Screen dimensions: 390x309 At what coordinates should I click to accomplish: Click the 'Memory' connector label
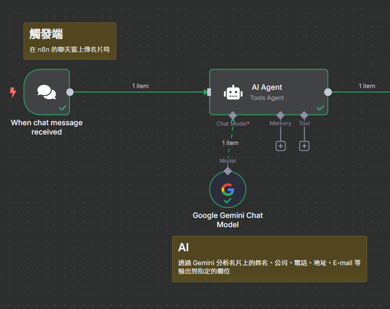280,123
